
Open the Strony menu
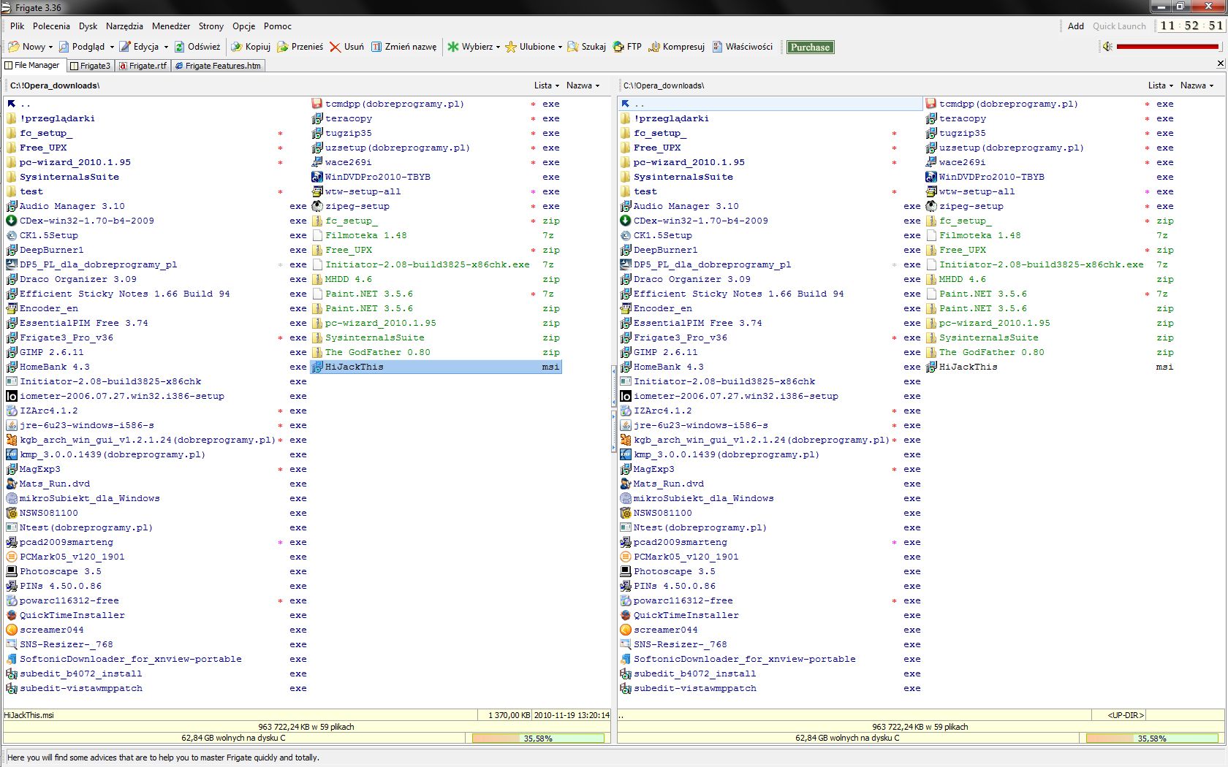click(211, 26)
